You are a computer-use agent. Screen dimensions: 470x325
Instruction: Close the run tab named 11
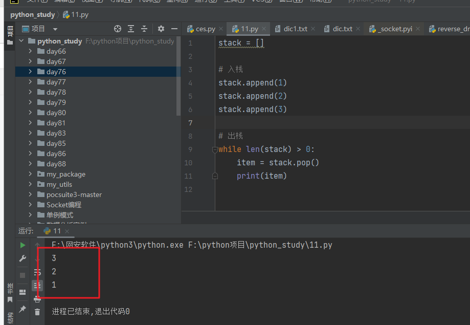point(67,231)
